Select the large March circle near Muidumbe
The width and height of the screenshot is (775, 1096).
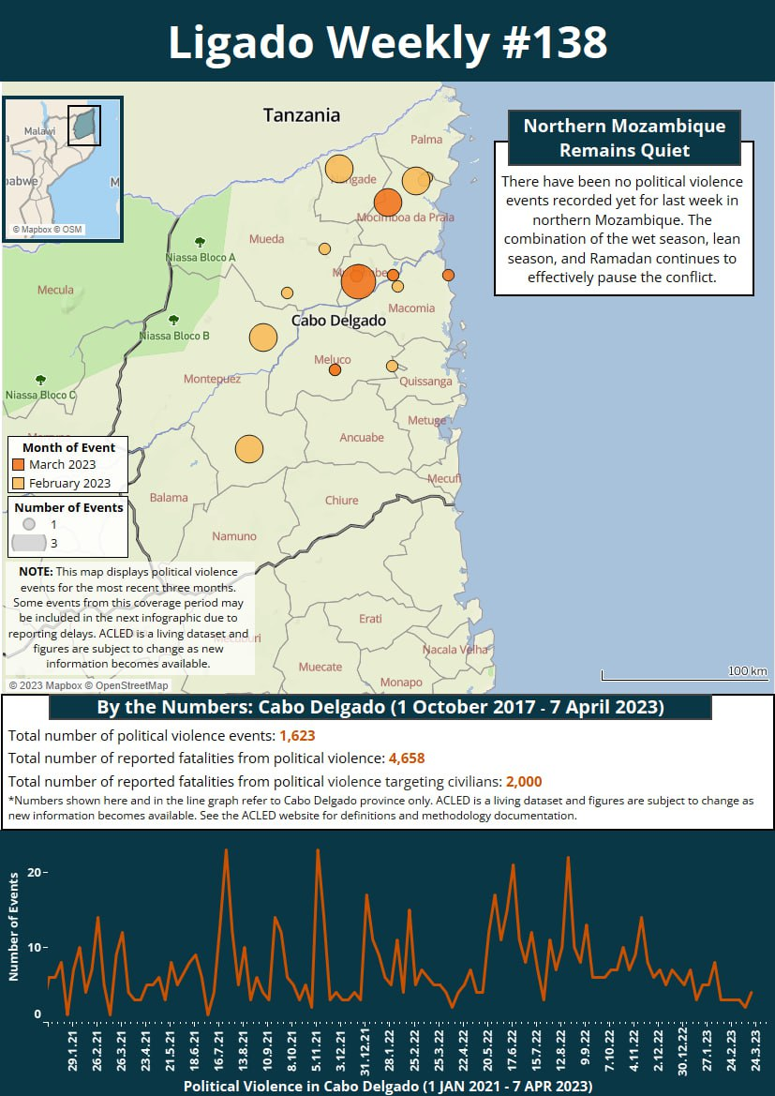pos(358,281)
